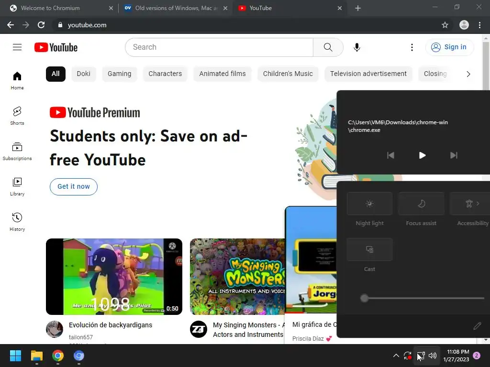Screen dimensions: 490x367
Task: Click the sync tray icon
Action: pos(408,356)
